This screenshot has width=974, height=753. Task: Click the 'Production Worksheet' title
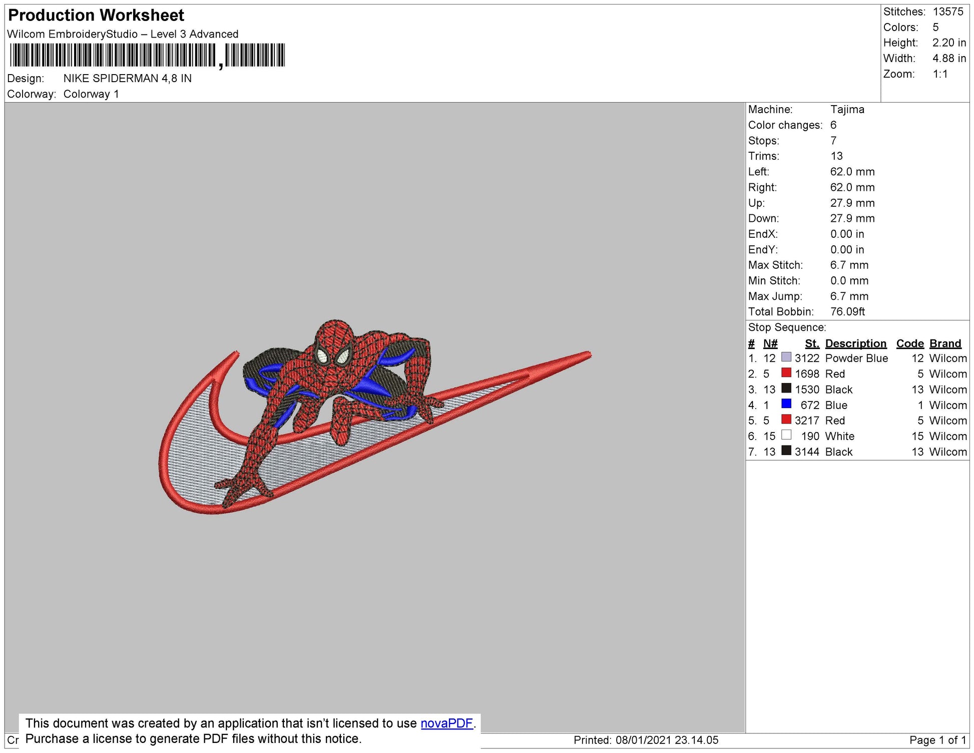pos(96,15)
